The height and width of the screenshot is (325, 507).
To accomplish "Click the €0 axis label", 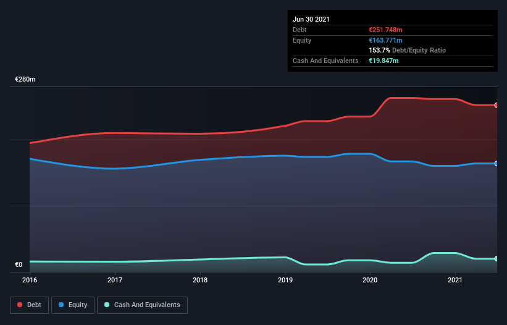I will coord(19,264).
